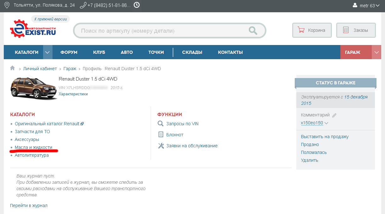
Task: Open working hours clock icon
Action: (x=137, y=5)
